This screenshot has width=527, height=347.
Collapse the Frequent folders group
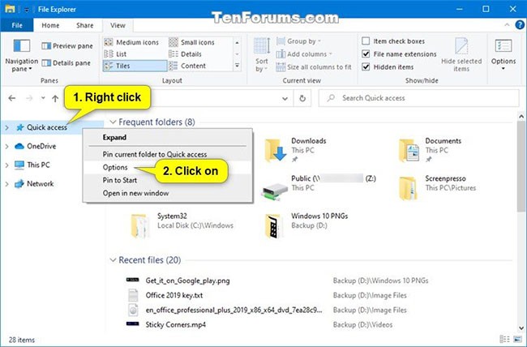click(112, 122)
